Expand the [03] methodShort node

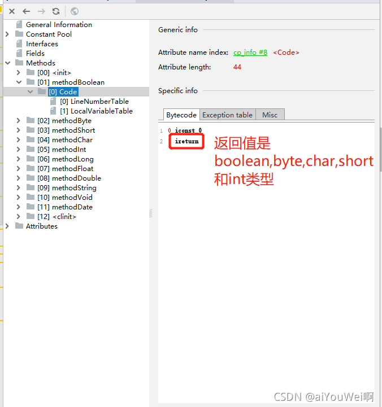[x=19, y=130]
